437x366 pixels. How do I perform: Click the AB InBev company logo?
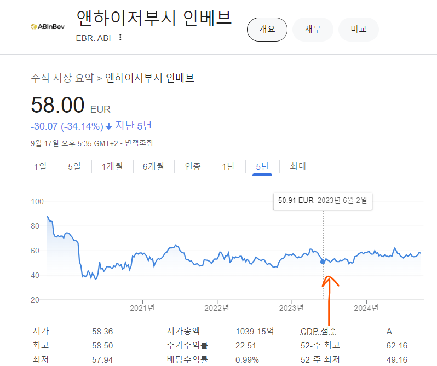point(48,26)
